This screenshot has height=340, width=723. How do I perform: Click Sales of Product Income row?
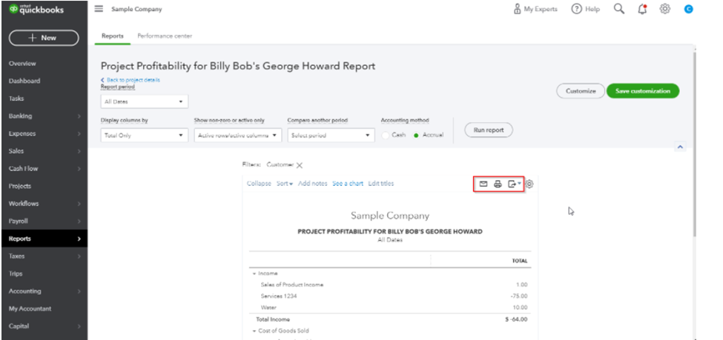[390, 284]
